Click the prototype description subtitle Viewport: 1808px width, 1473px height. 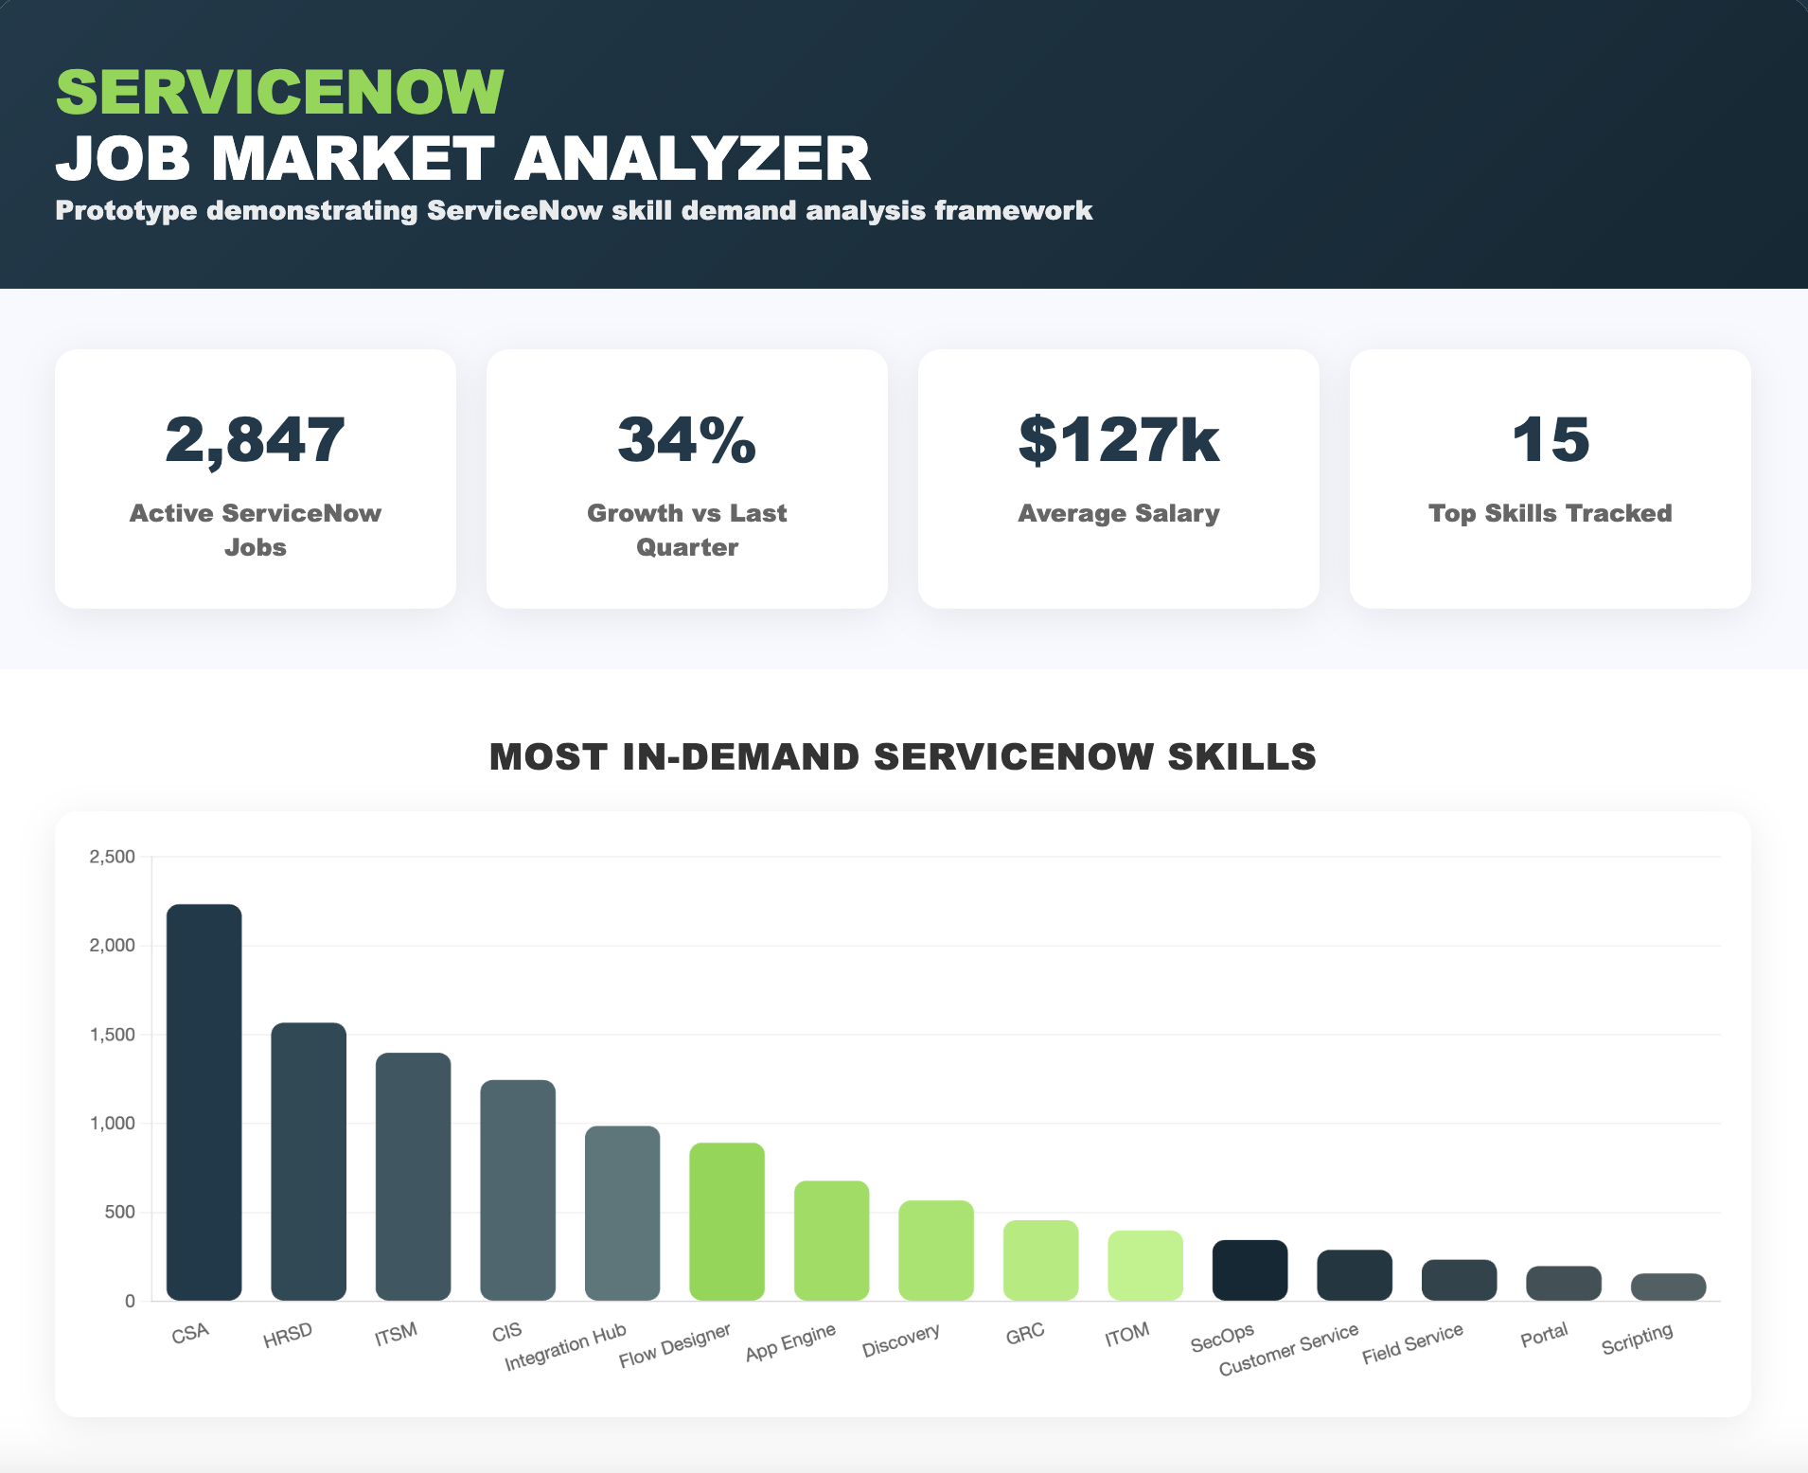[574, 210]
